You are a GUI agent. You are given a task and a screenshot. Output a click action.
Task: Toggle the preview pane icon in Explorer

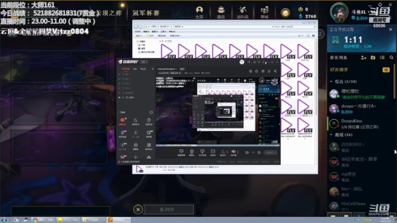[308, 36]
